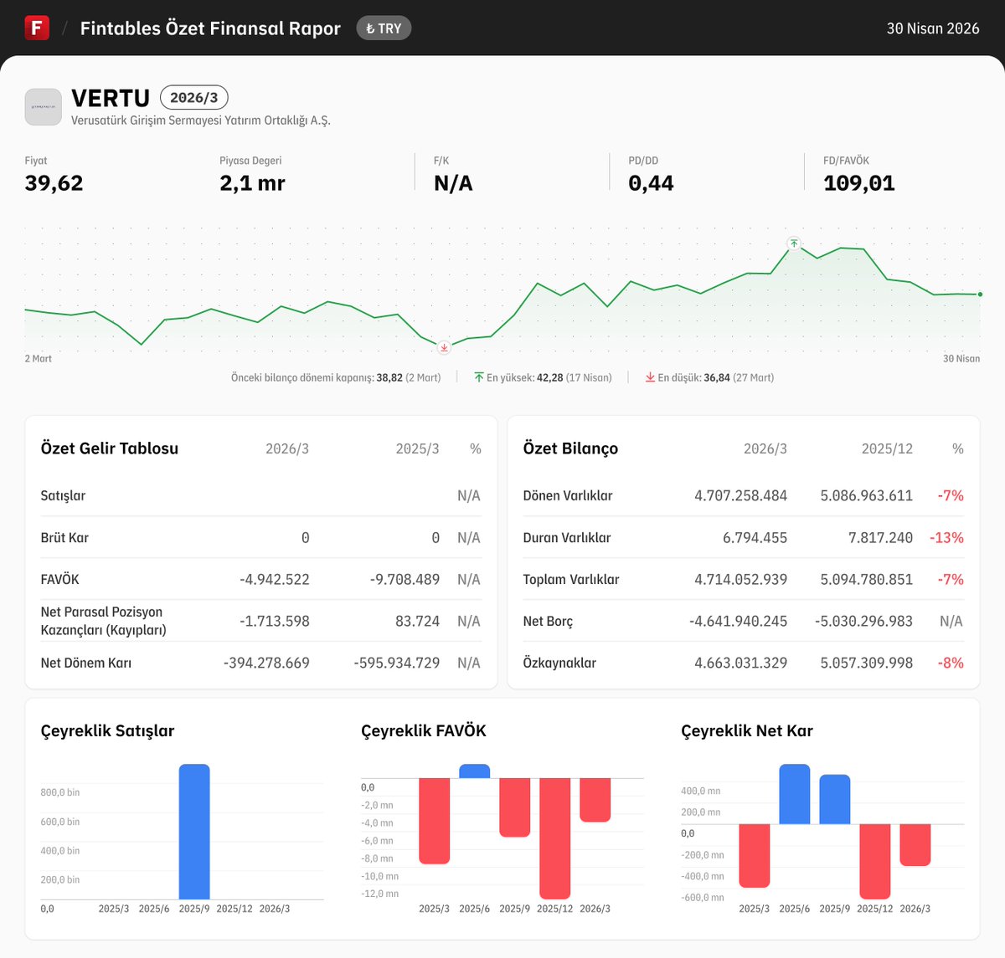The width and height of the screenshot is (1005, 958).
Task: Click Net Borç value -4.641.940.245
Action: [738, 621]
